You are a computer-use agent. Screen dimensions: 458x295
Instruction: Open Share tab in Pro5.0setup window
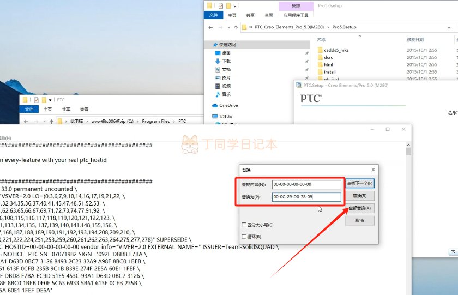click(250, 15)
